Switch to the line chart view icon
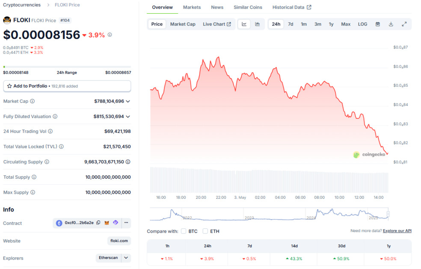 coord(244,24)
